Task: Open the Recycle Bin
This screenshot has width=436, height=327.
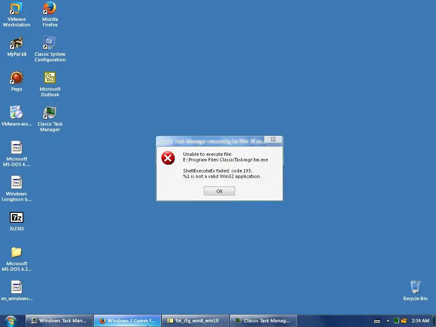Action: [415, 291]
